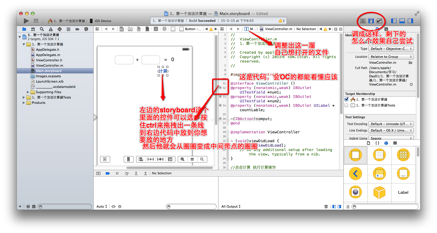Click the build warnings indicator showing 3

pyautogui.click(x=282, y=21)
